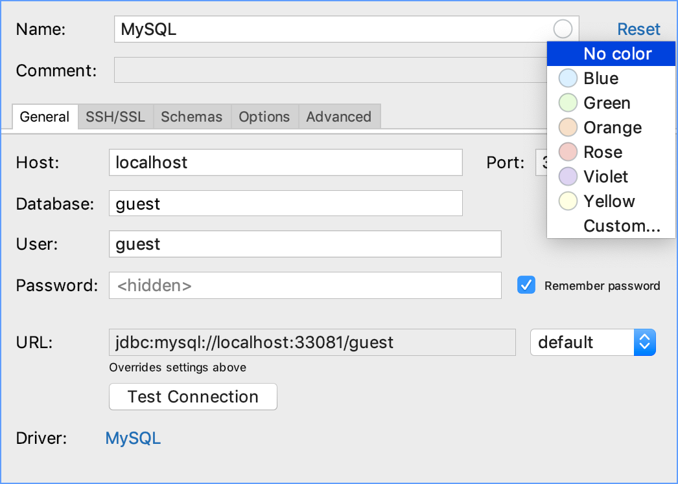Focus the Comment input field
The image size is (678, 484).
331,70
